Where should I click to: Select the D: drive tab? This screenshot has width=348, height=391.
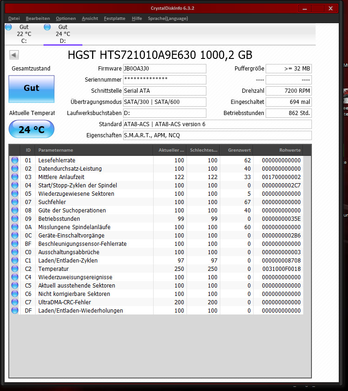(x=62, y=34)
